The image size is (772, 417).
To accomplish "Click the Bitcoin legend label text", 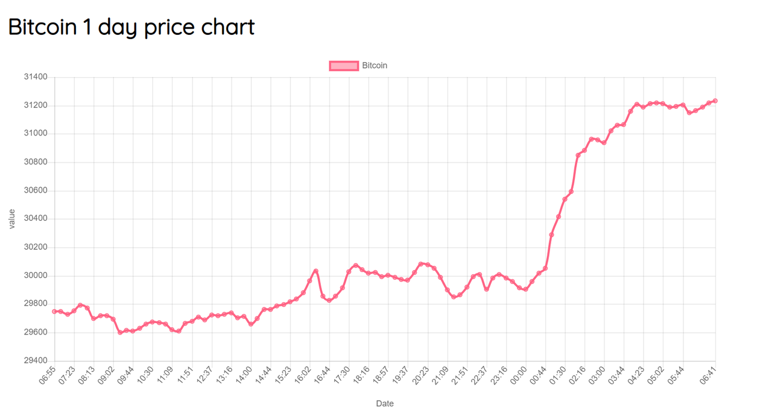I will pos(375,66).
